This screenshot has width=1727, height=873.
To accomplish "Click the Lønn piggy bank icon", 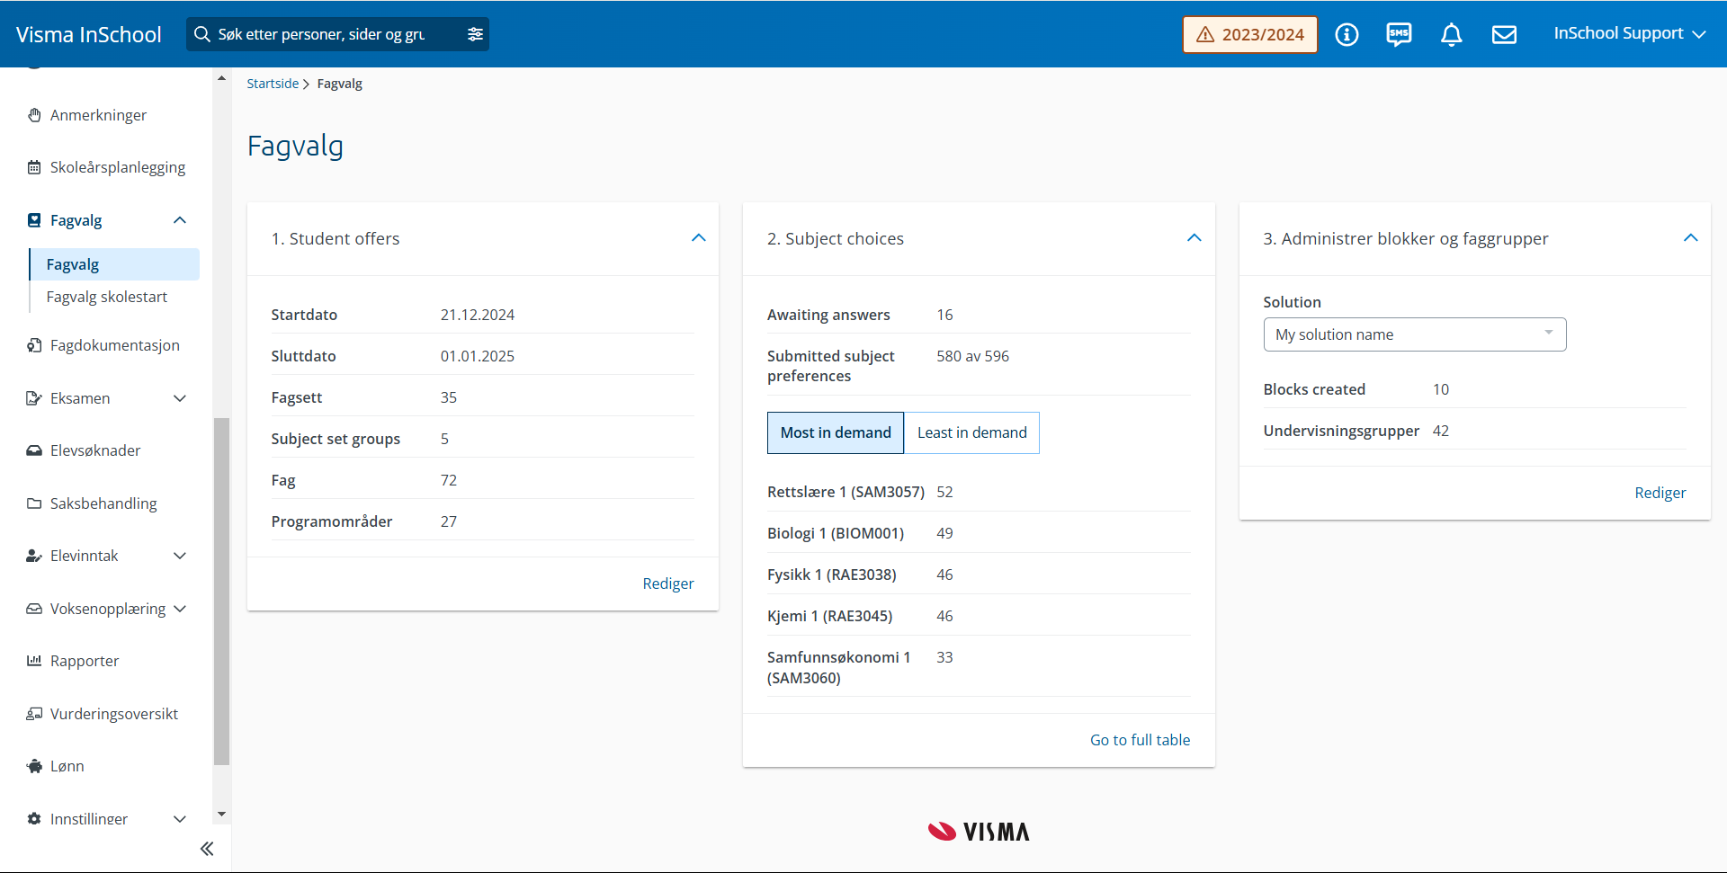I will tap(34, 766).
